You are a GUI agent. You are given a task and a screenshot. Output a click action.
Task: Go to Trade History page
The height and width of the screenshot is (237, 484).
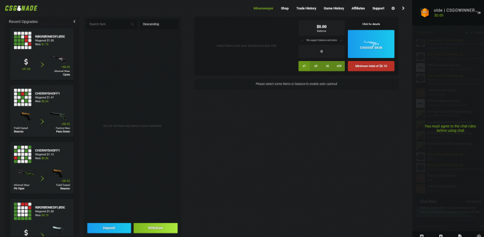click(x=306, y=8)
